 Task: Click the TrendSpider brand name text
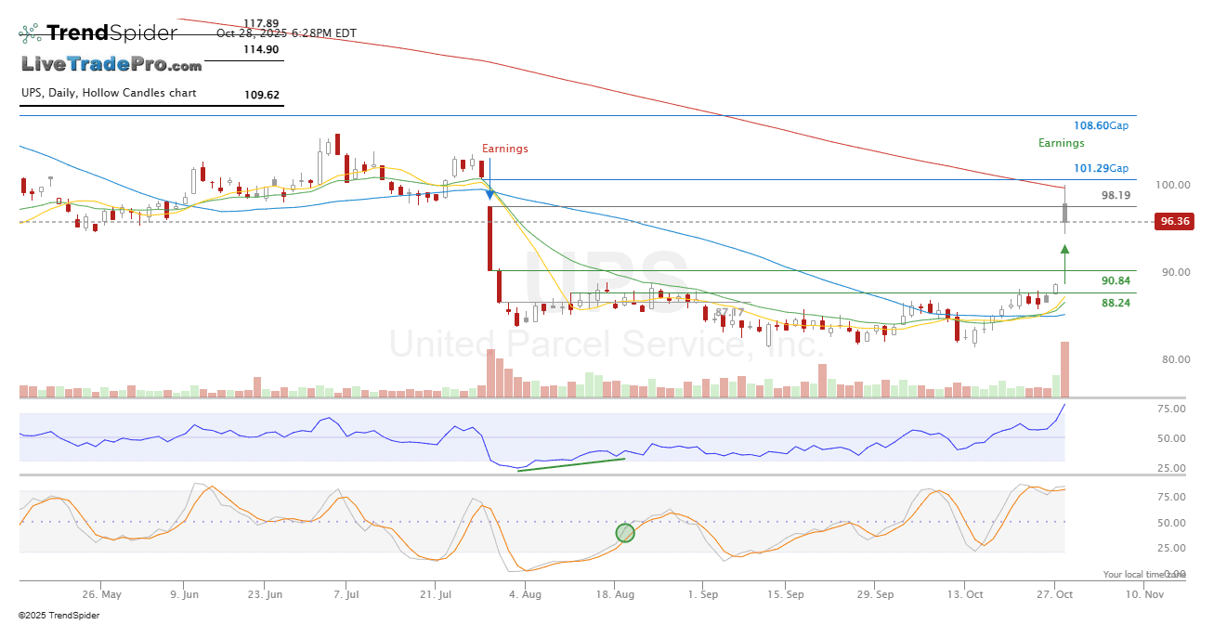[x=111, y=33]
